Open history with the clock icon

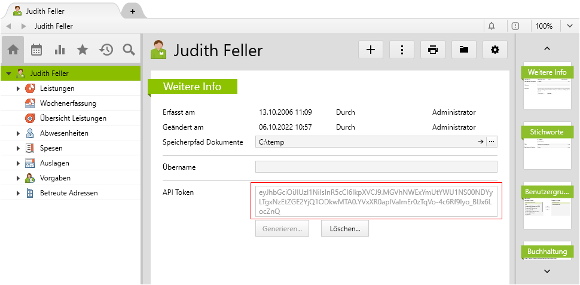106,50
